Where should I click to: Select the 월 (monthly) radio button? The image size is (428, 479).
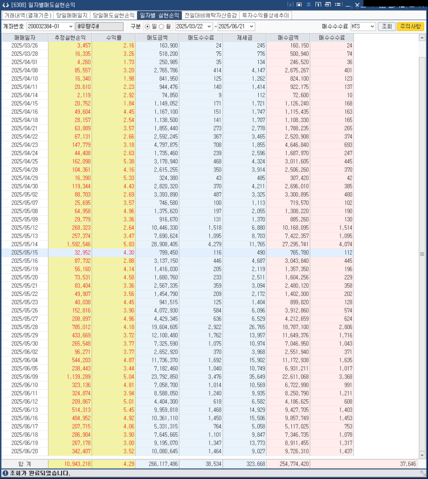(162, 26)
